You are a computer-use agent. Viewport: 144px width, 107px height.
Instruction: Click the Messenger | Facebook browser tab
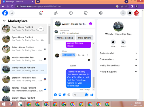tap(18, 1)
